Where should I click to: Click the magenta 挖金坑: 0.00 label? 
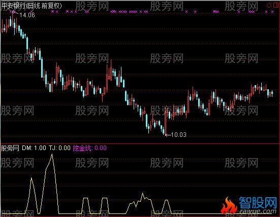click(89, 148)
